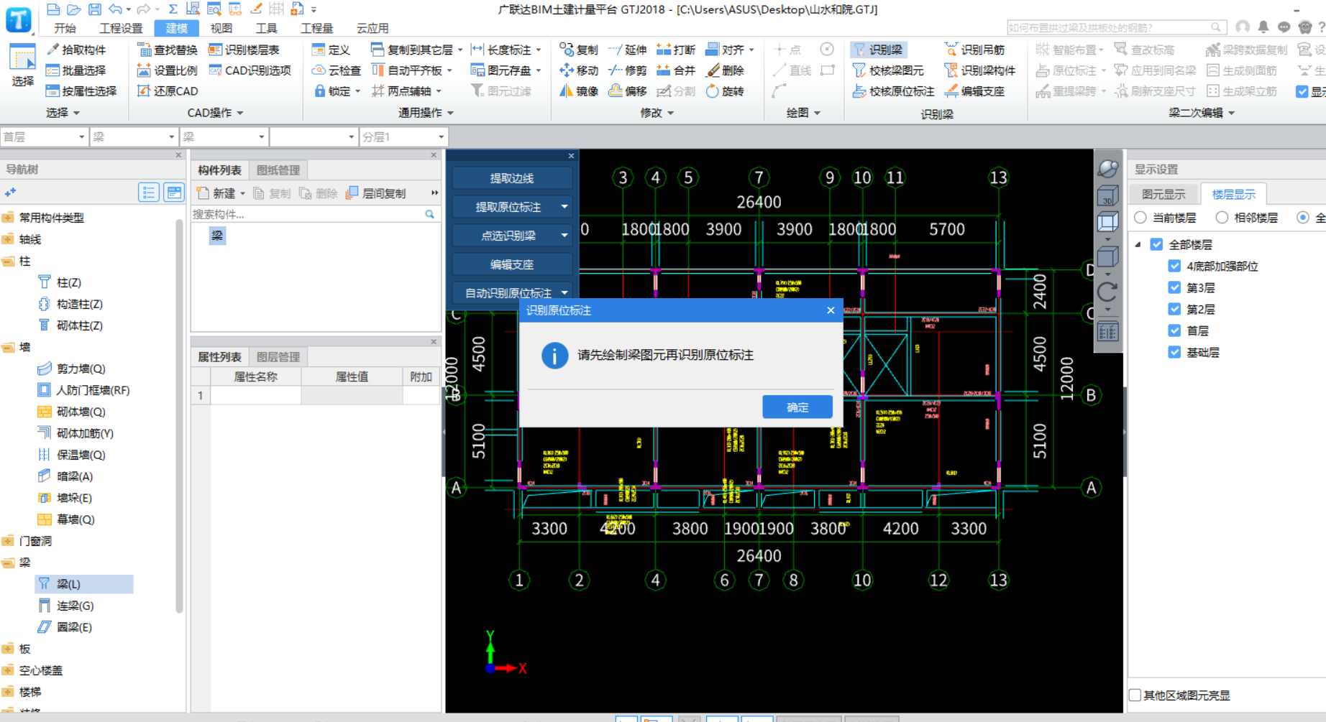Click the 打断 break tool
Viewport: 1326px width, 722px height.
676,50
